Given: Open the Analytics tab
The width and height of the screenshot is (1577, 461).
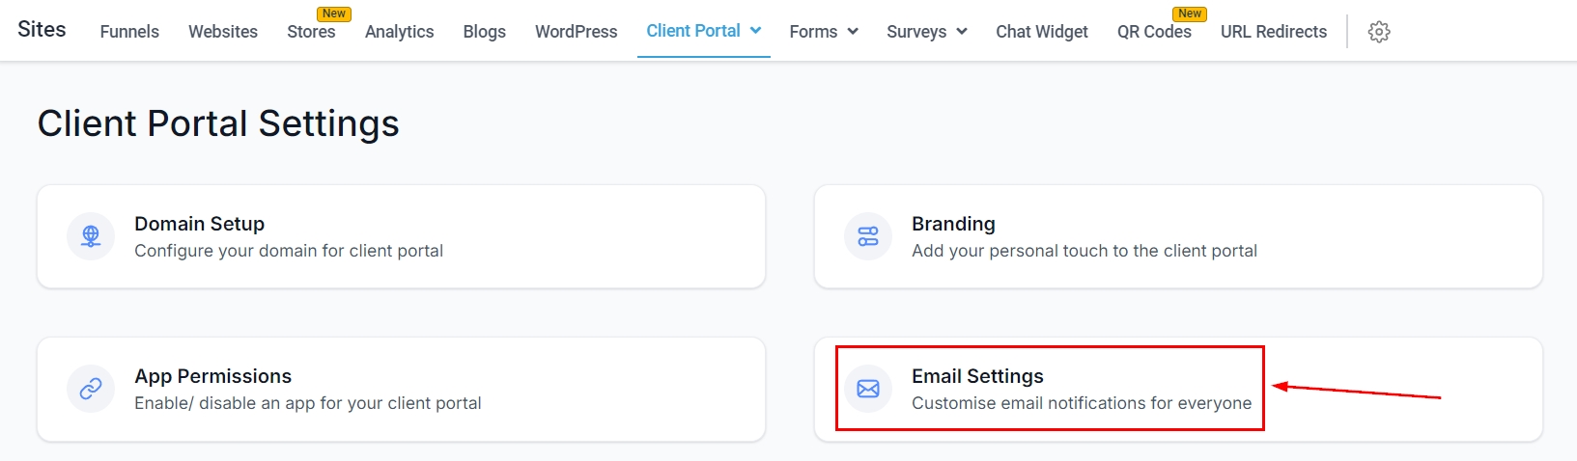Looking at the screenshot, I should 399,32.
